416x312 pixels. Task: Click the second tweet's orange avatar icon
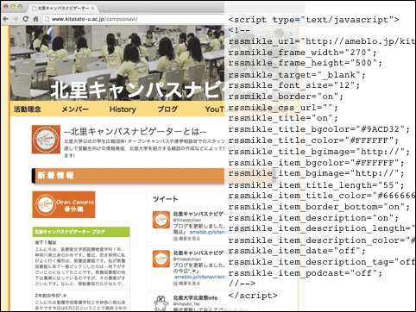coord(161,259)
